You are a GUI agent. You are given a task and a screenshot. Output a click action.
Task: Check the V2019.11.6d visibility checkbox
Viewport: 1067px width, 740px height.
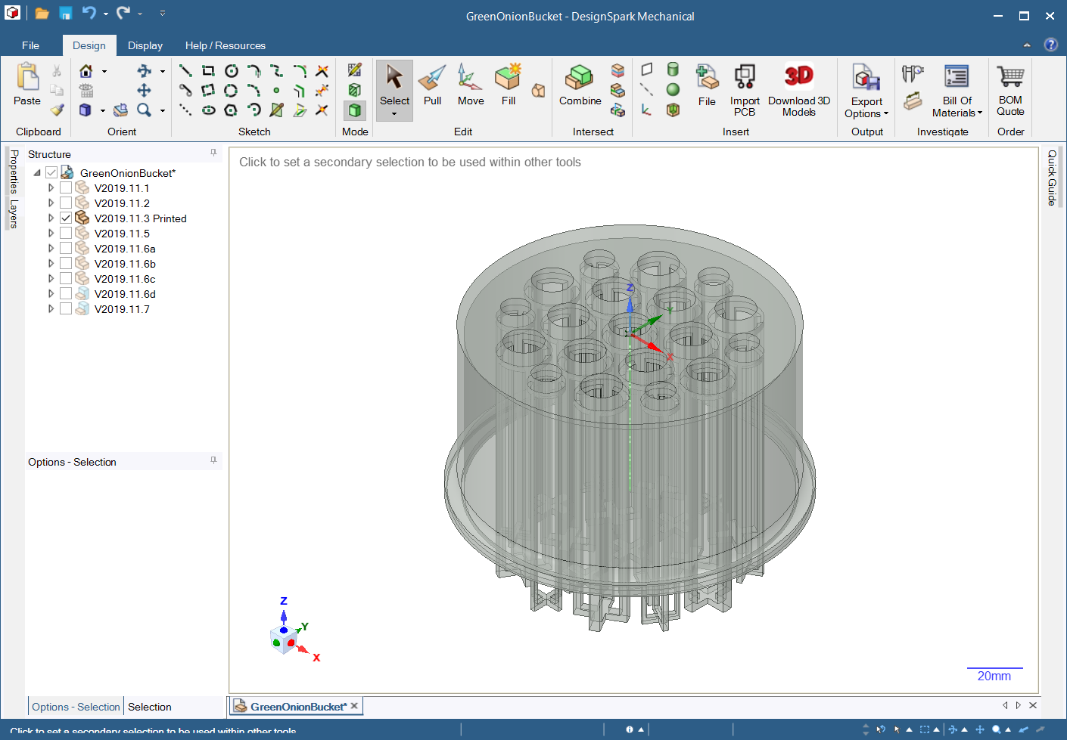click(x=66, y=293)
